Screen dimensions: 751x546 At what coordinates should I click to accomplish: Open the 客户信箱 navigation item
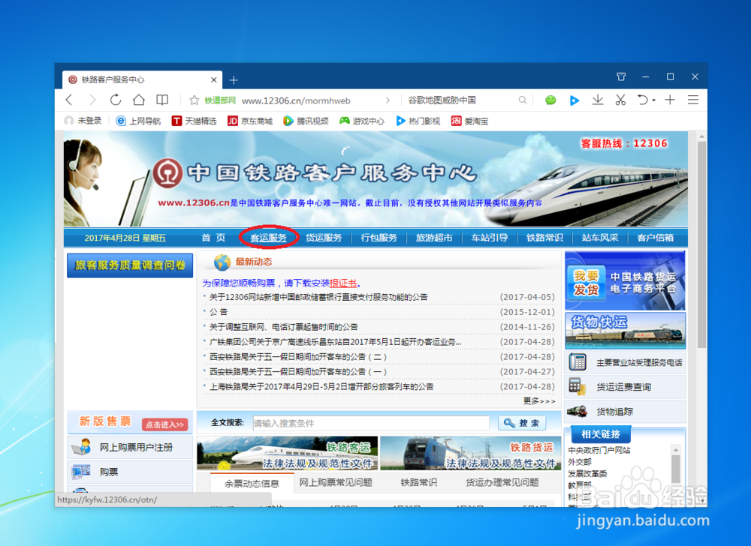[x=655, y=238]
